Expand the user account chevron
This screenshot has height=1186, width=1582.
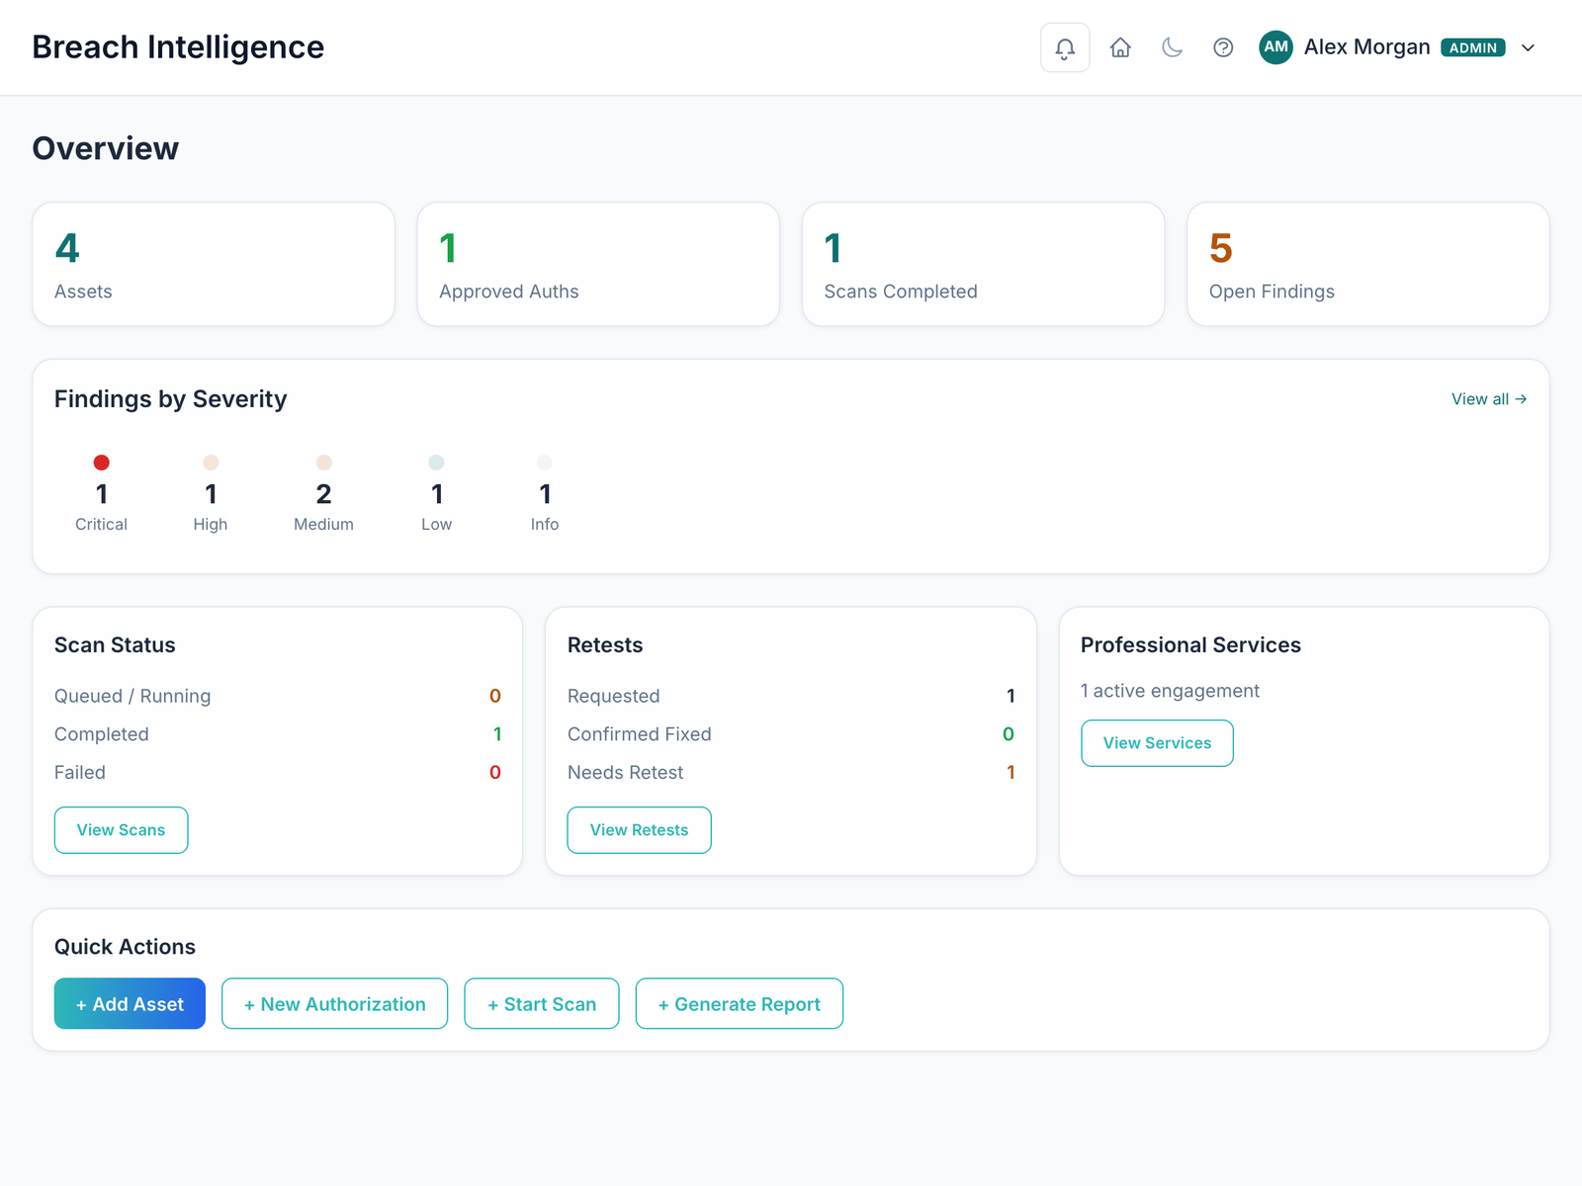pyautogui.click(x=1528, y=47)
